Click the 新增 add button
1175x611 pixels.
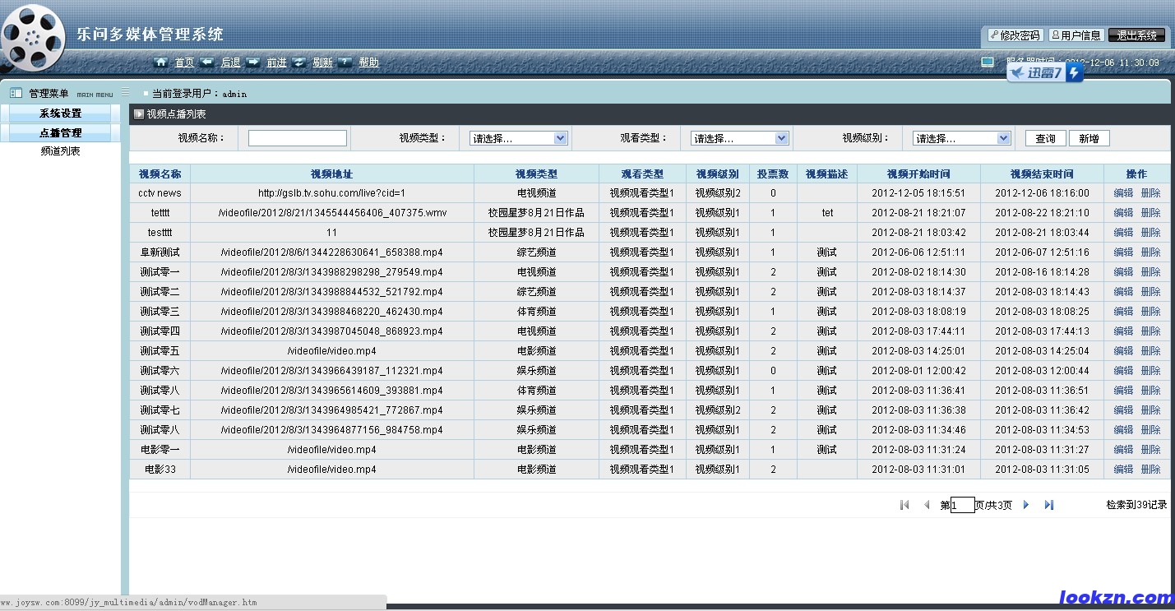pos(1089,138)
